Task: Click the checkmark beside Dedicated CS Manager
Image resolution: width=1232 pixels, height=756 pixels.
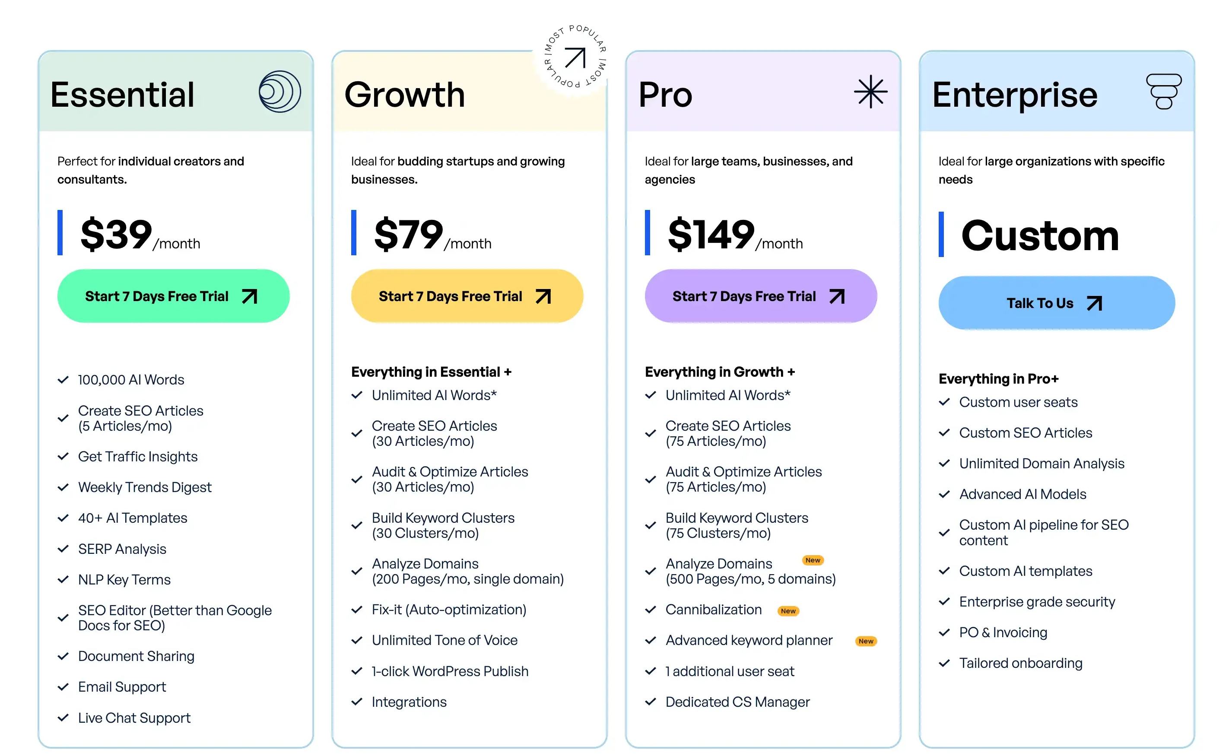Action: click(651, 702)
